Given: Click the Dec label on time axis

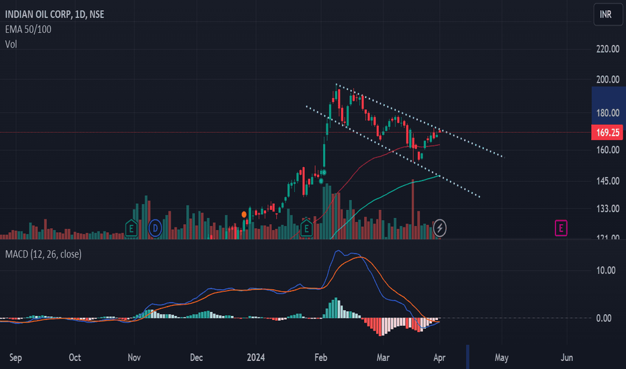Looking at the screenshot, I should point(196,358).
